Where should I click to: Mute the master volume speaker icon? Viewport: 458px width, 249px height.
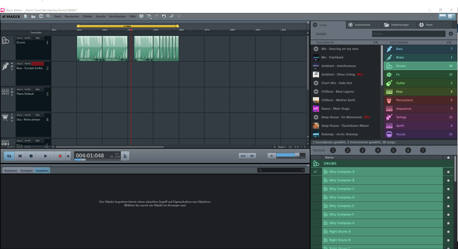pos(271,156)
